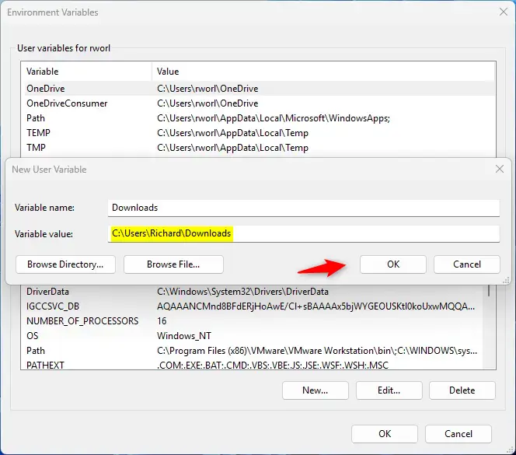
Task: Click New button under system variables
Action: click(315, 390)
